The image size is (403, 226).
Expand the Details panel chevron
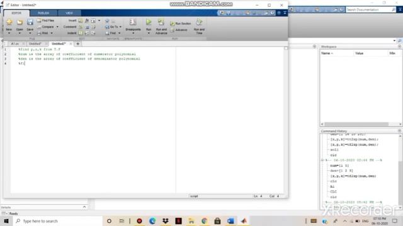pyautogui.click(x=84, y=207)
